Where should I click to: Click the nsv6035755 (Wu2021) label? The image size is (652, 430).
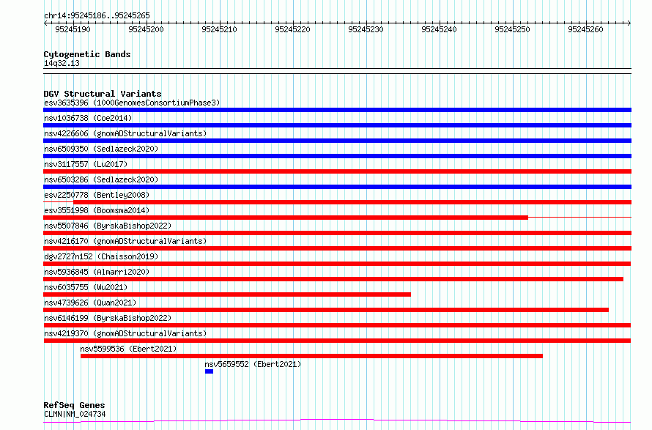point(86,287)
